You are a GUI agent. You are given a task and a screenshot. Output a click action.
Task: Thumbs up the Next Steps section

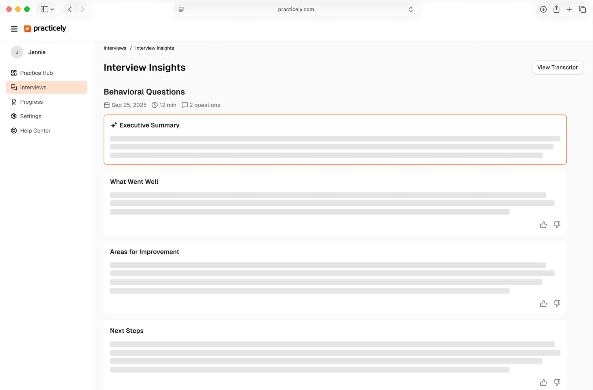point(543,382)
